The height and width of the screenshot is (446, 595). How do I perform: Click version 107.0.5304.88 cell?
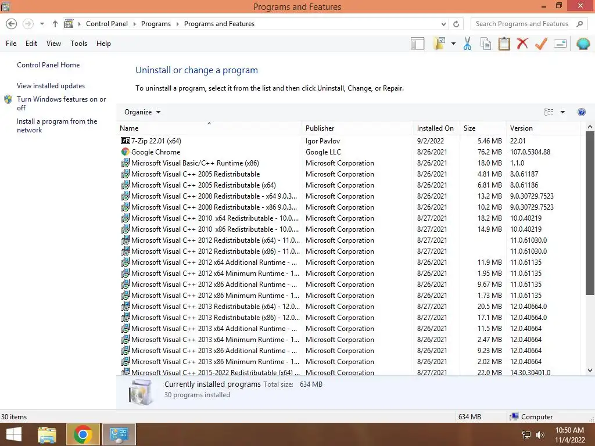click(530, 152)
